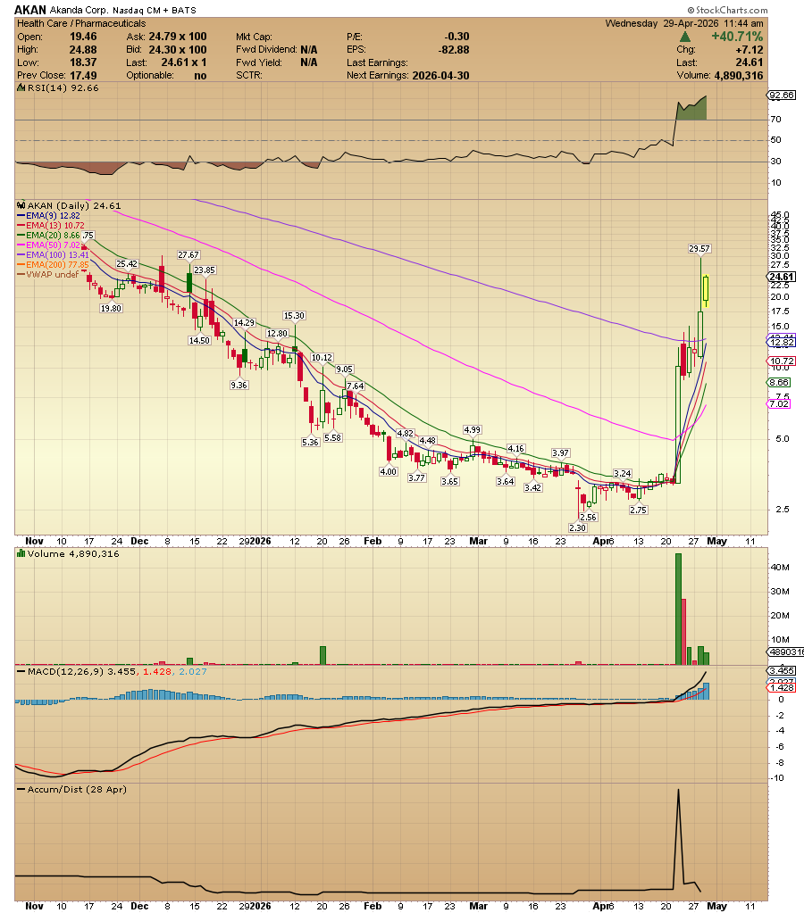The image size is (804, 913).
Task: Click the Accum/Dist (28 Apr) panel label
Action: pyautogui.click(x=76, y=790)
